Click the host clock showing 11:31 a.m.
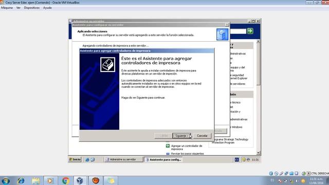 pyautogui.click(x=316, y=181)
